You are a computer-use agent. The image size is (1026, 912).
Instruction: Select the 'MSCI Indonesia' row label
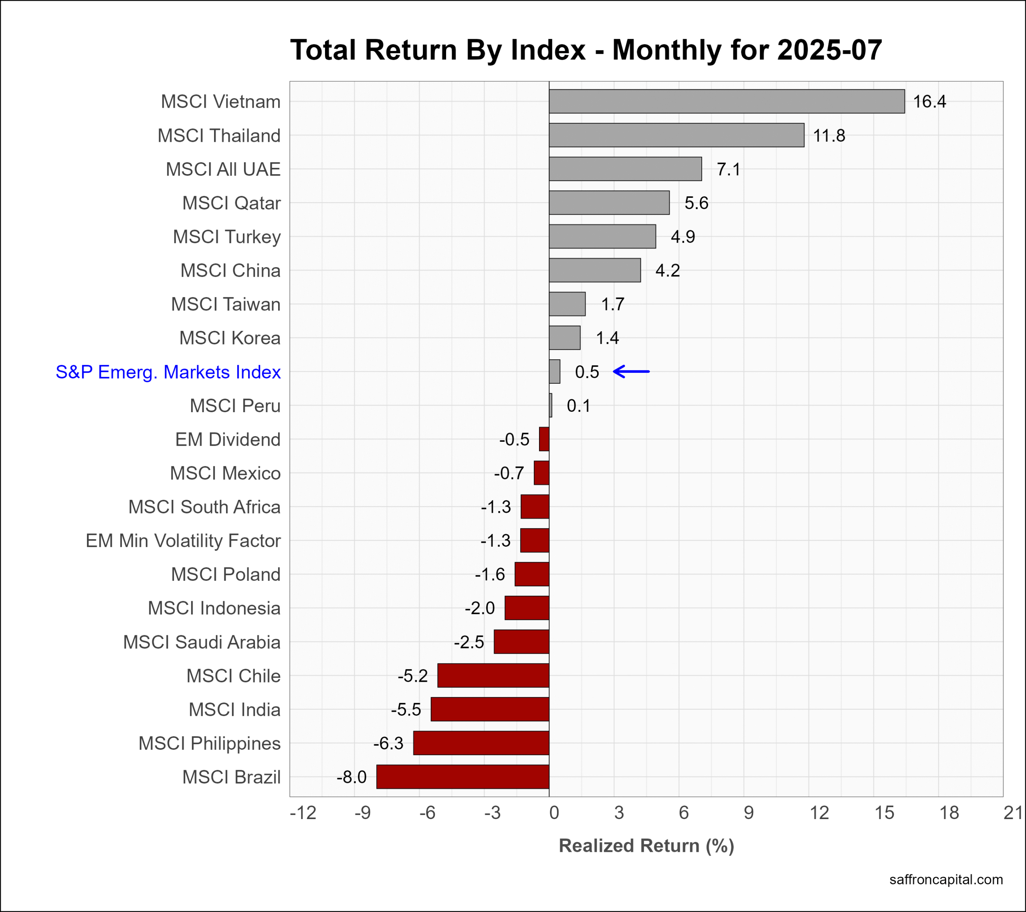pos(214,608)
